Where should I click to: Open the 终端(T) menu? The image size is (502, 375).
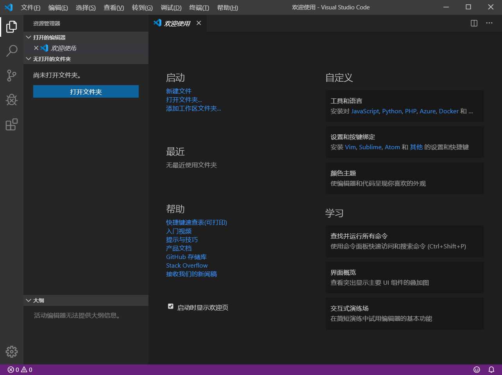(199, 7)
